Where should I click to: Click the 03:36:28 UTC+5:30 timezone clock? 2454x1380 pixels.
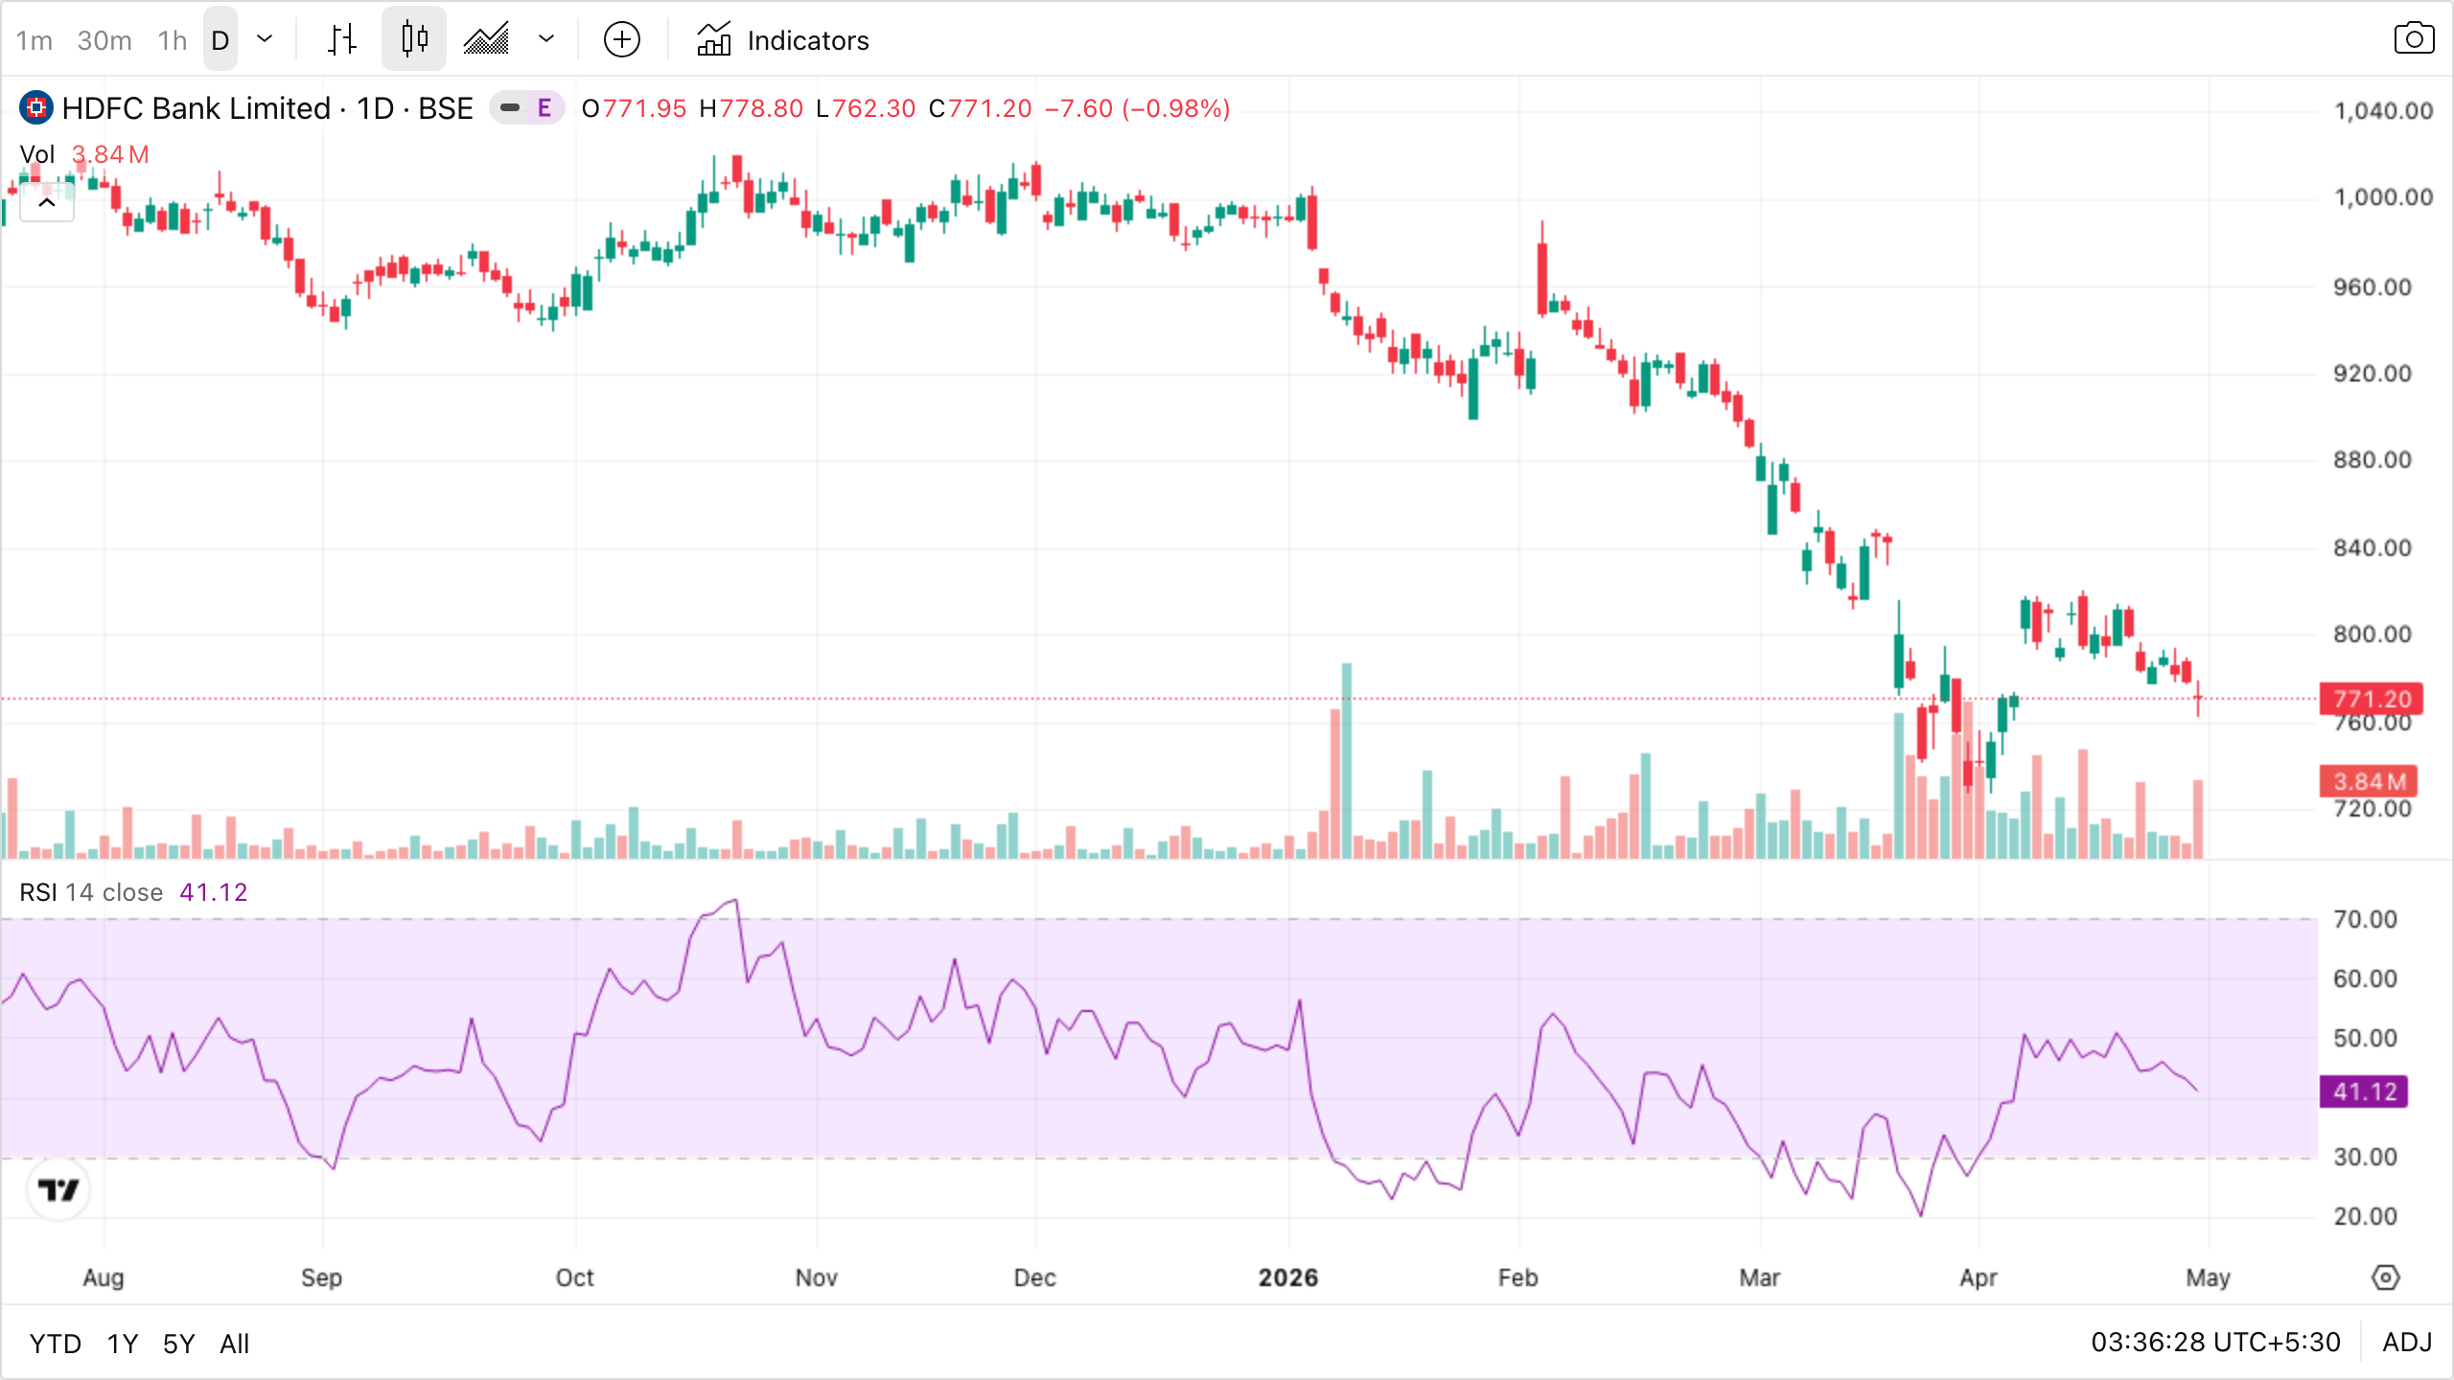(x=2215, y=1343)
